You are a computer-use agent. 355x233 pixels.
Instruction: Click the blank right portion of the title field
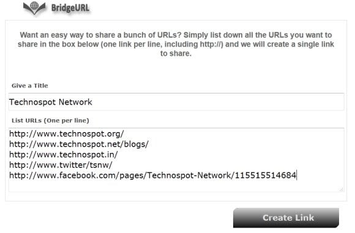pos(217,102)
